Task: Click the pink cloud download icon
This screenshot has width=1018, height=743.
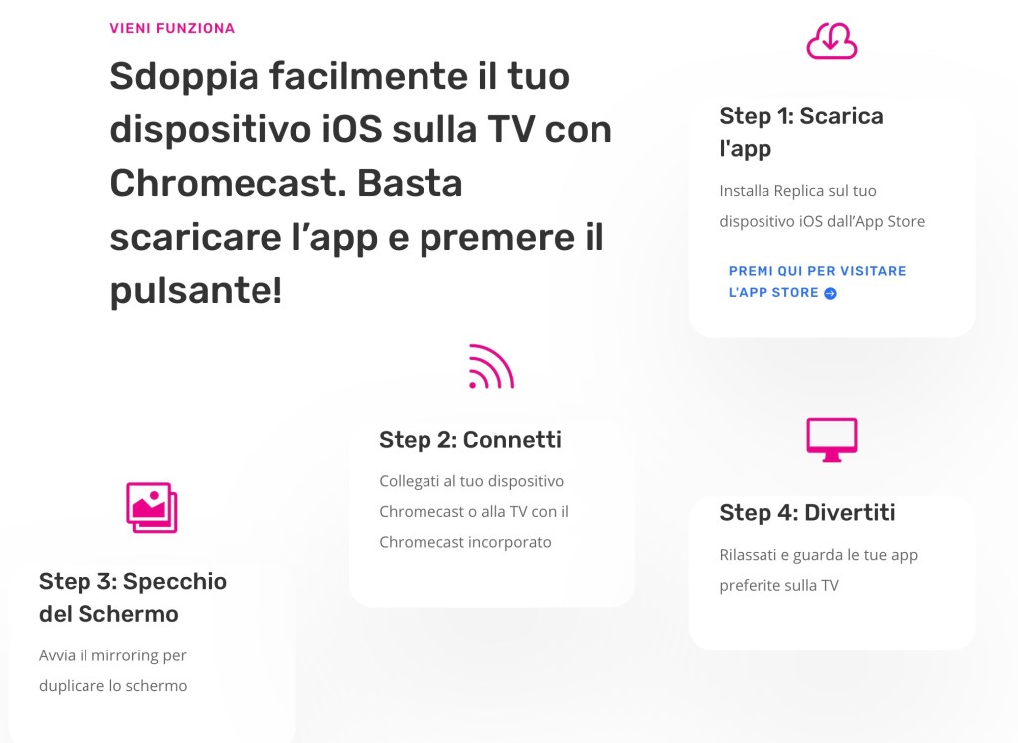Action: pyautogui.click(x=832, y=40)
